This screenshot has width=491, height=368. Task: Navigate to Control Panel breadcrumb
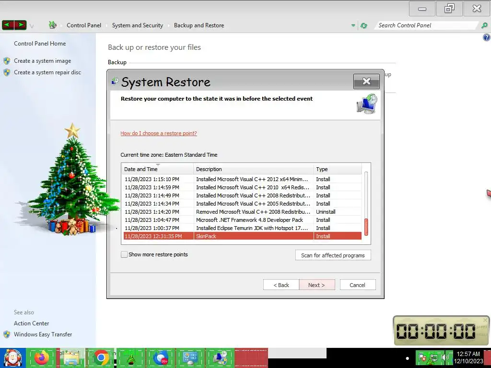tap(84, 25)
